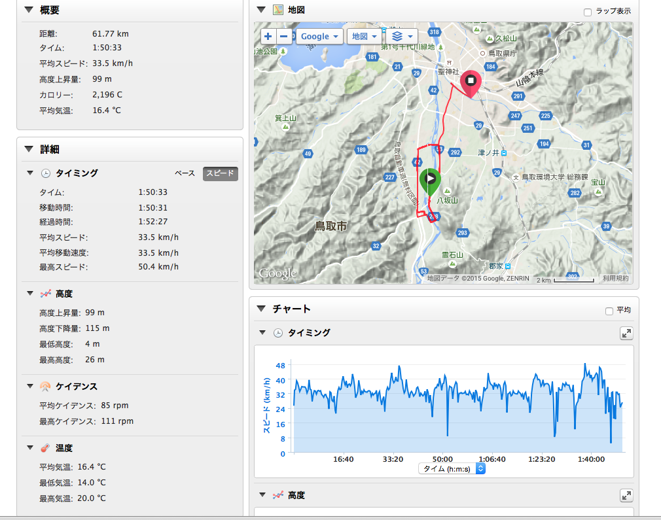
Task: Open the 地図 map type dropdown
Action: click(x=365, y=37)
